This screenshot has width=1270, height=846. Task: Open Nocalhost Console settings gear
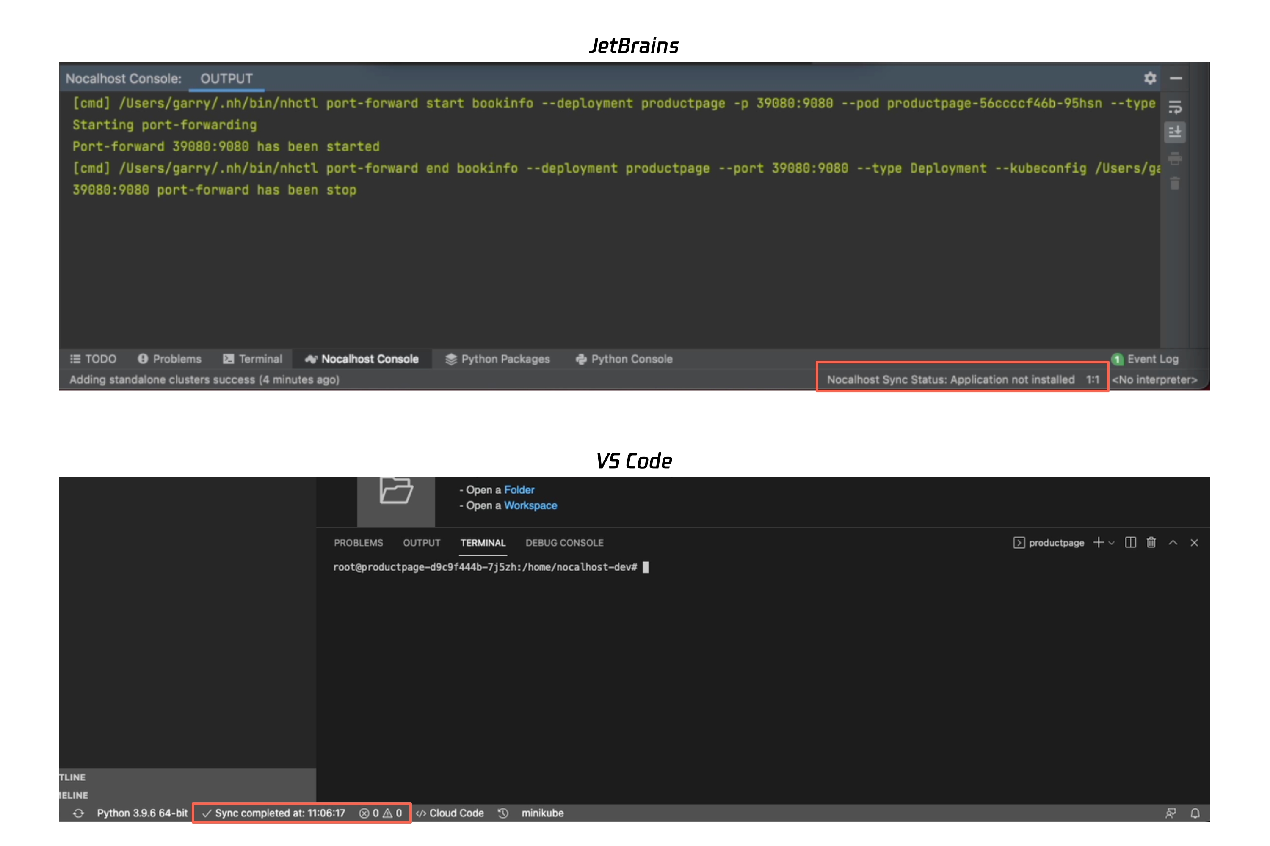pyautogui.click(x=1150, y=78)
